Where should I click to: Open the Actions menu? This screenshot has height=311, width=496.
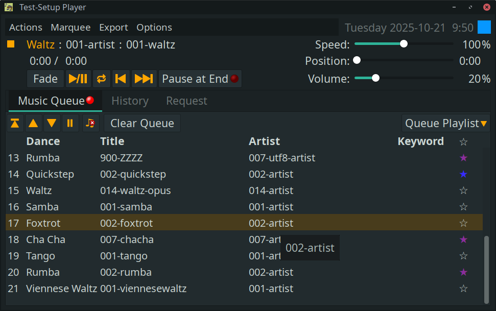coord(26,27)
